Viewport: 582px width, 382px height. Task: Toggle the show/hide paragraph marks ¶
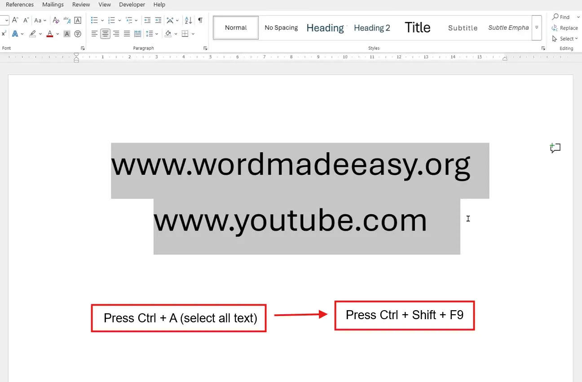(x=200, y=20)
